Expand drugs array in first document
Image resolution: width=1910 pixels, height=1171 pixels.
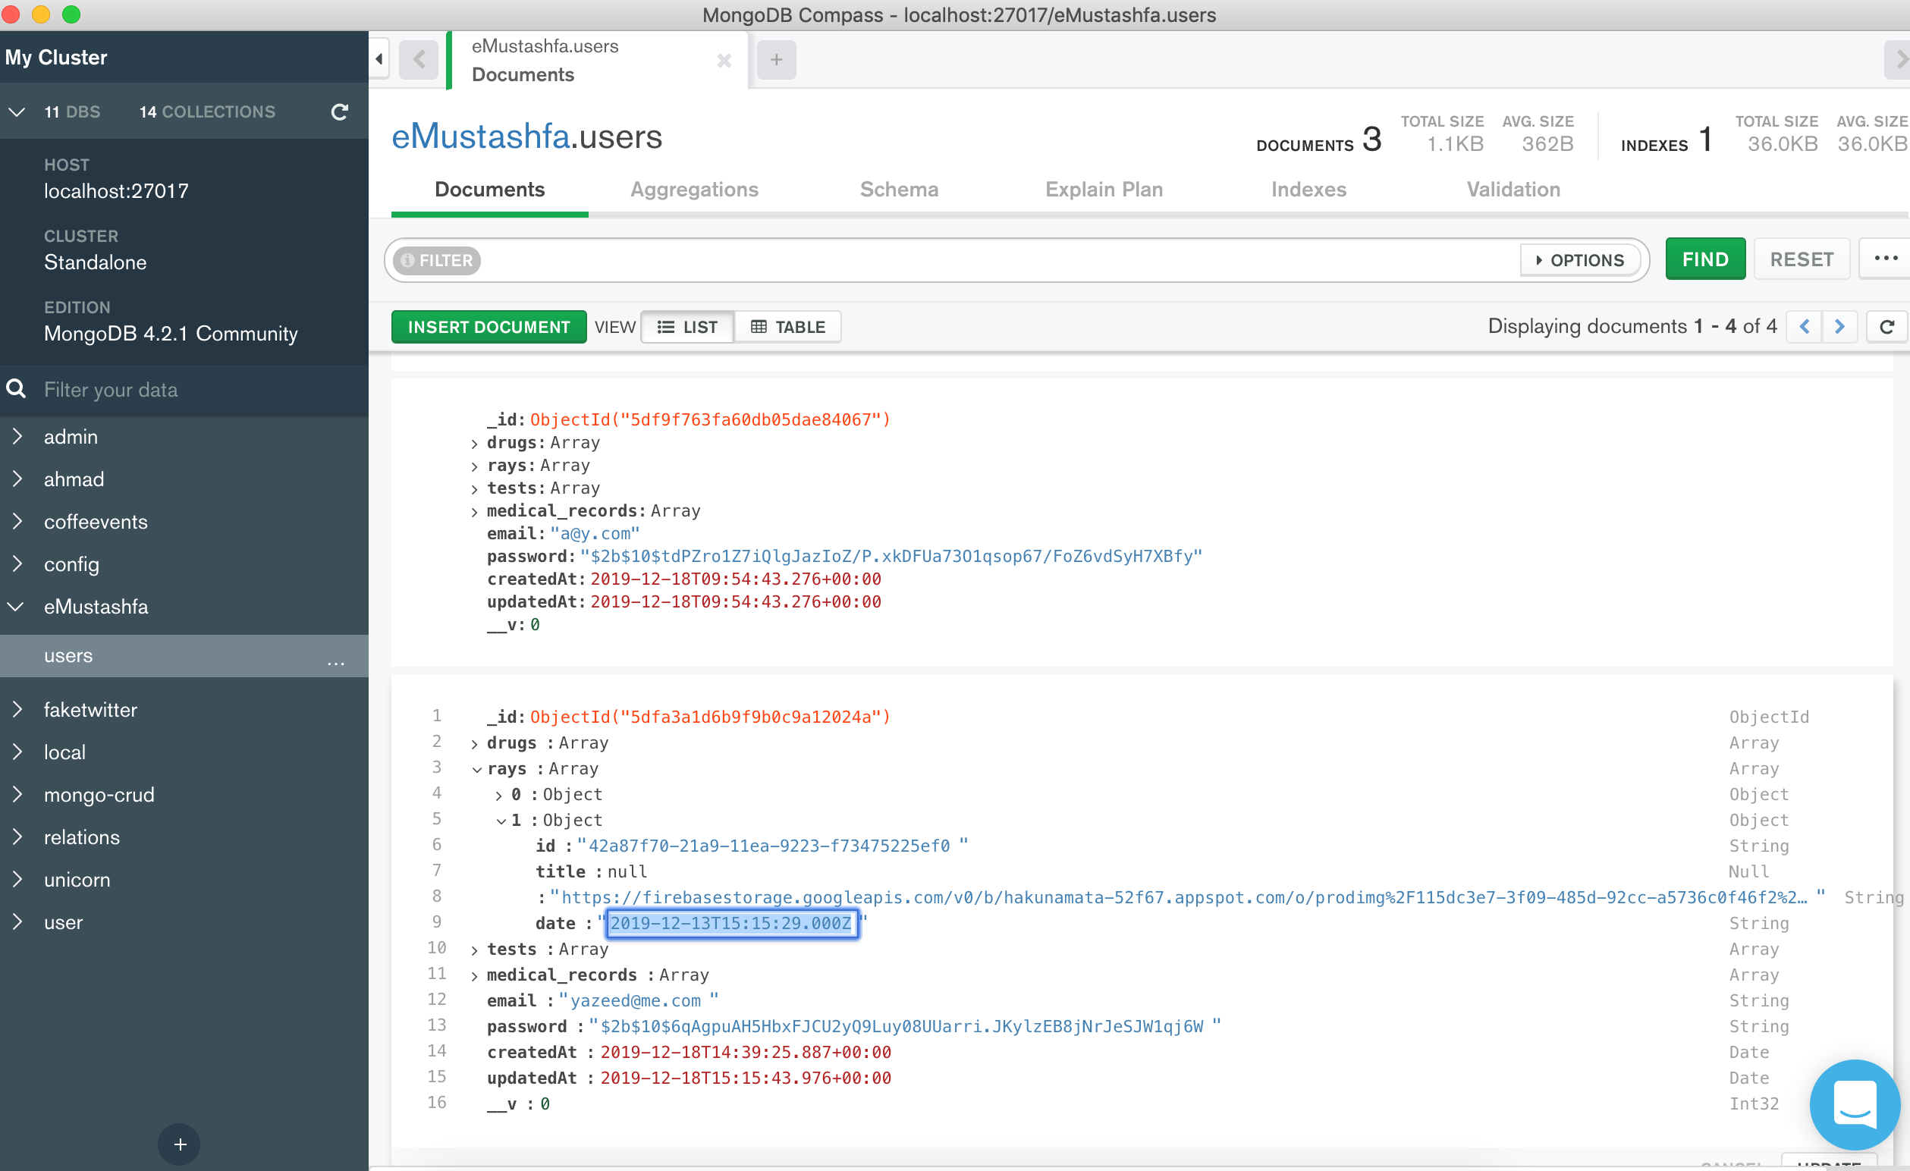coord(474,444)
